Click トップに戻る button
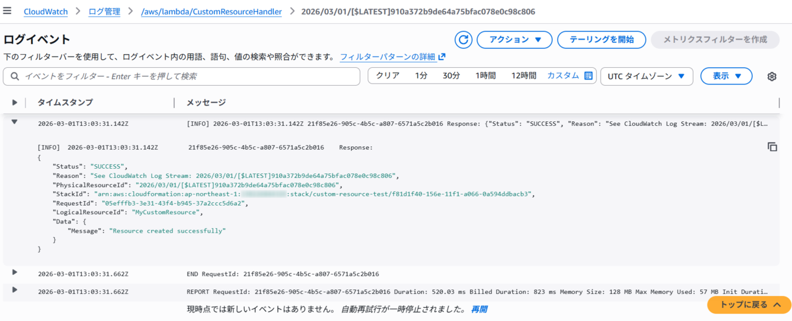This screenshot has width=792, height=321. [749, 305]
